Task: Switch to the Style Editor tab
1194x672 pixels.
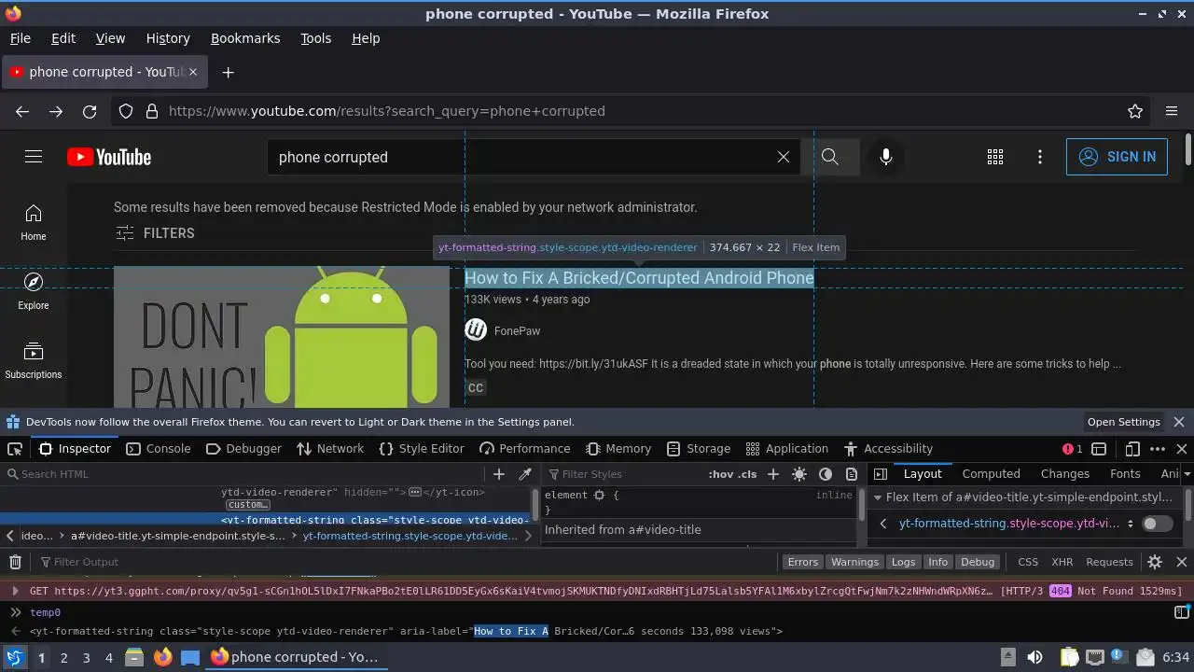Action: point(421,449)
